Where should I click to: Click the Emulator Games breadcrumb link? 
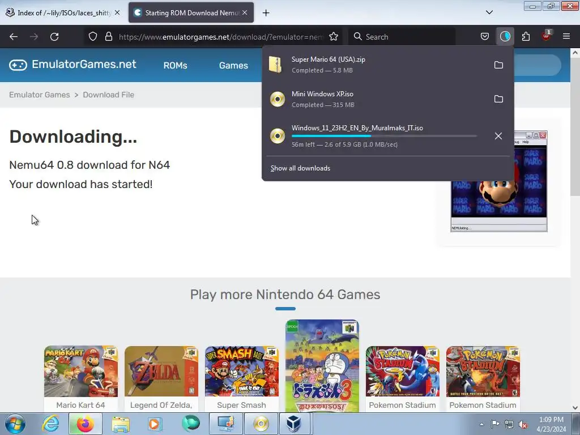pyautogui.click(x=40, y=95)
